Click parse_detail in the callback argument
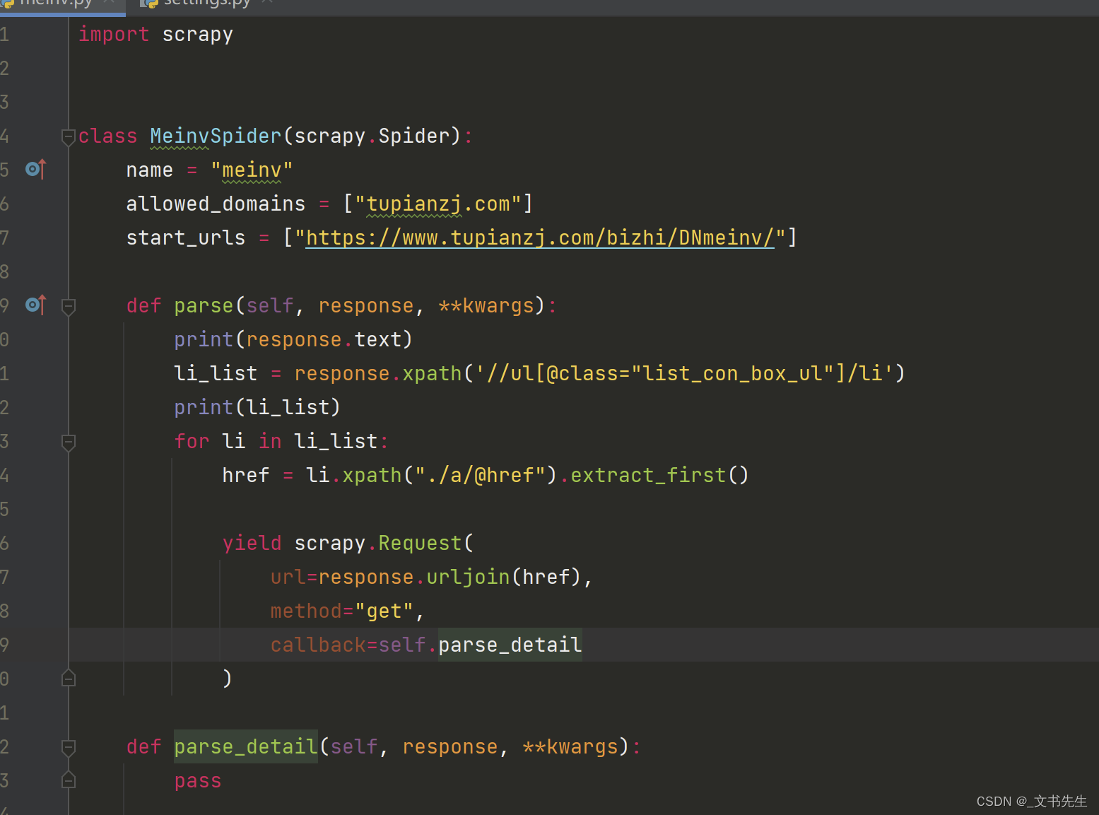The height and width of the screenshot is (815, 1099). [510, 645]
